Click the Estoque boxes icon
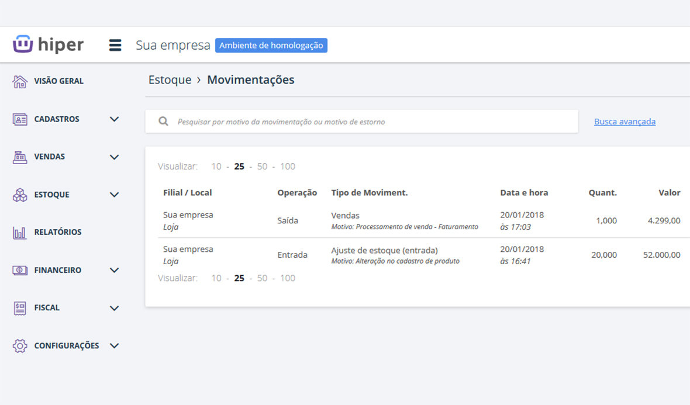 coord(20,195)
